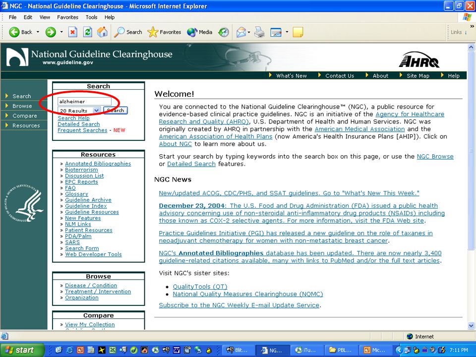
Task: Click the Search submit button
Action: (x=116, y=111)
